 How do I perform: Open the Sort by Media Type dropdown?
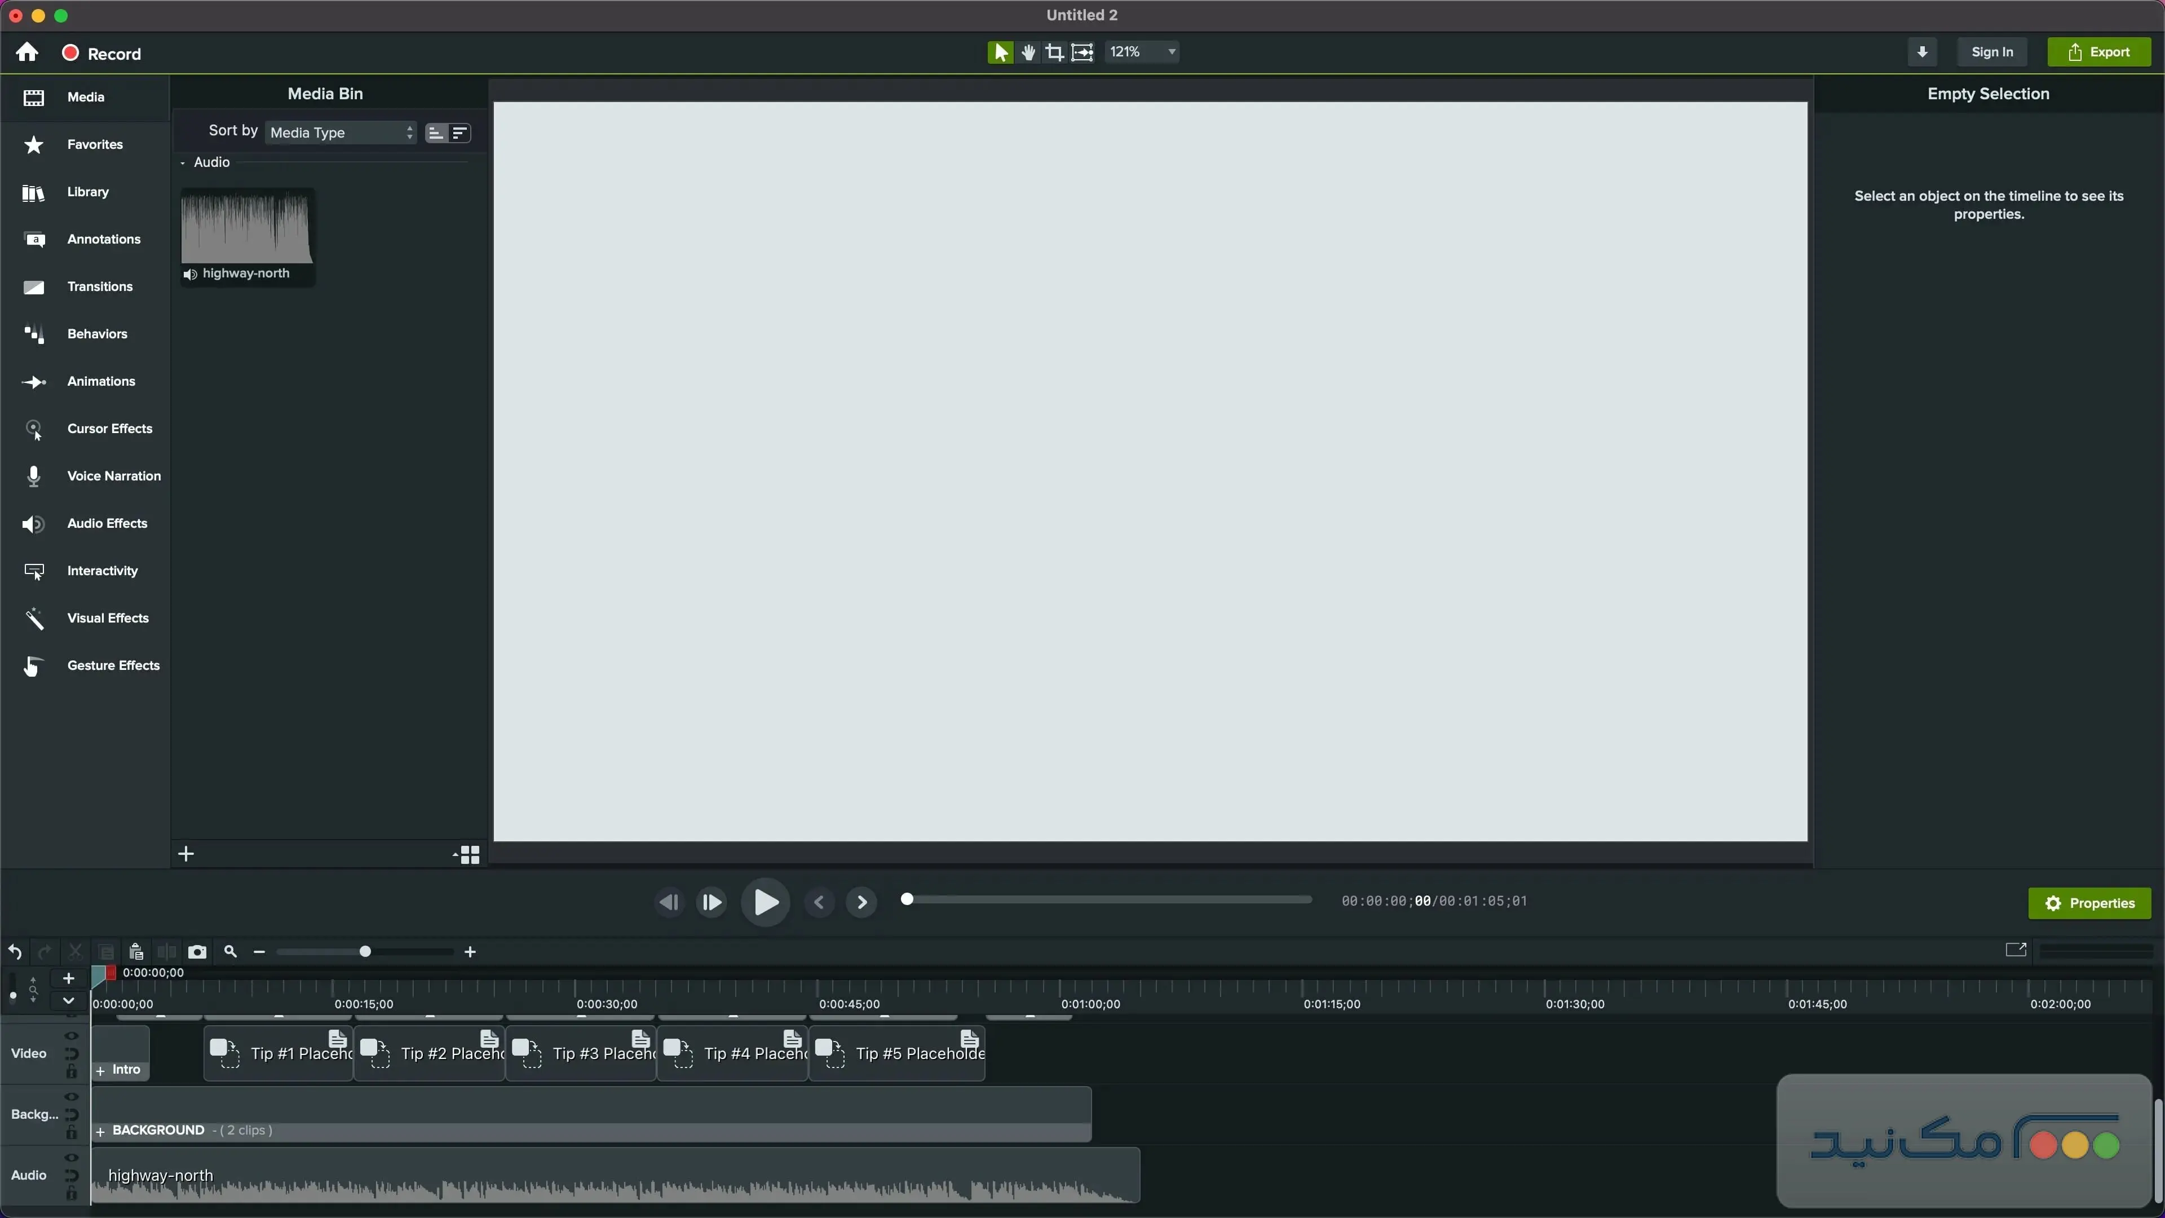point(339,133)
